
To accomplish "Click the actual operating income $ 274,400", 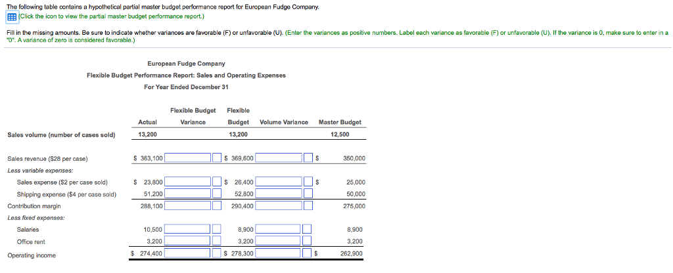I will coord(147,254).
